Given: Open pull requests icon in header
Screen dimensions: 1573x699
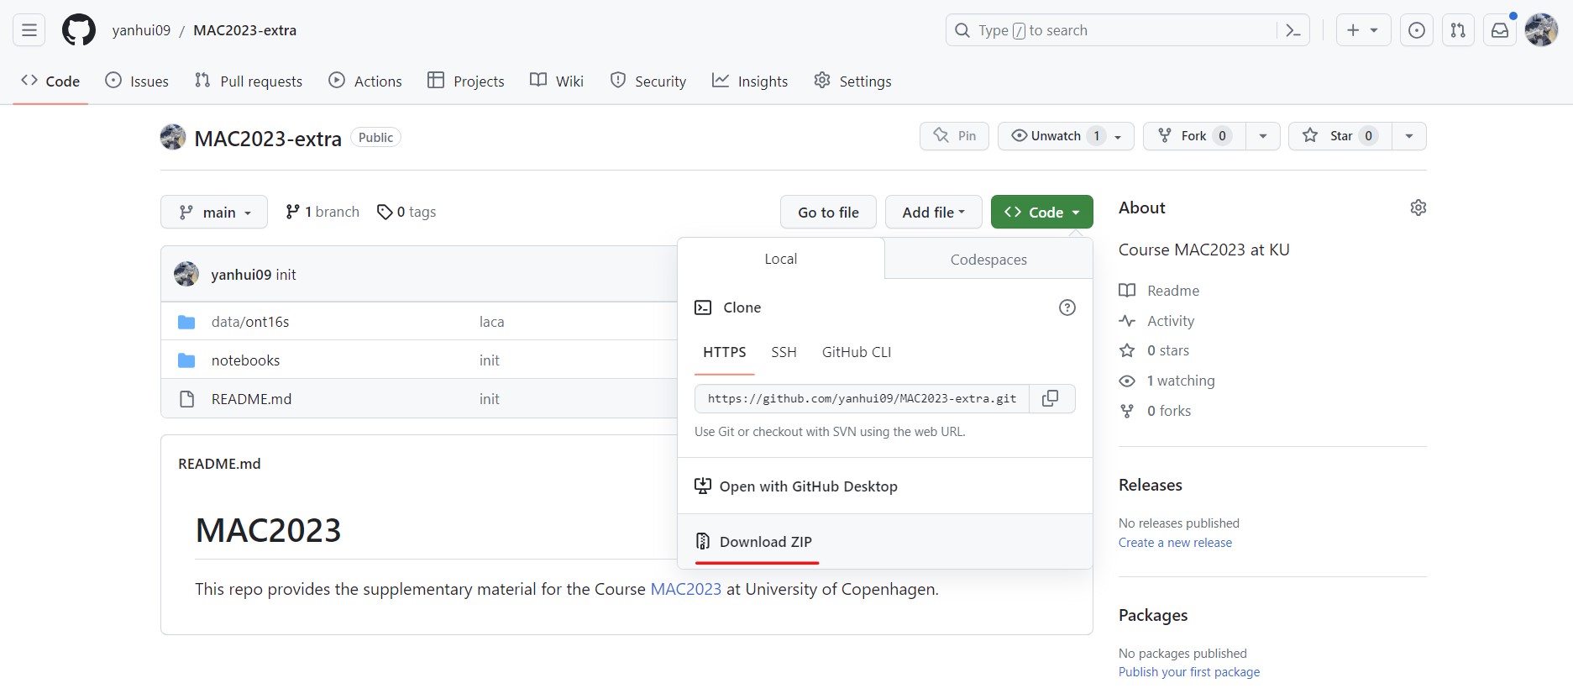Looking at the screenshot, I should coord(1458,30).
